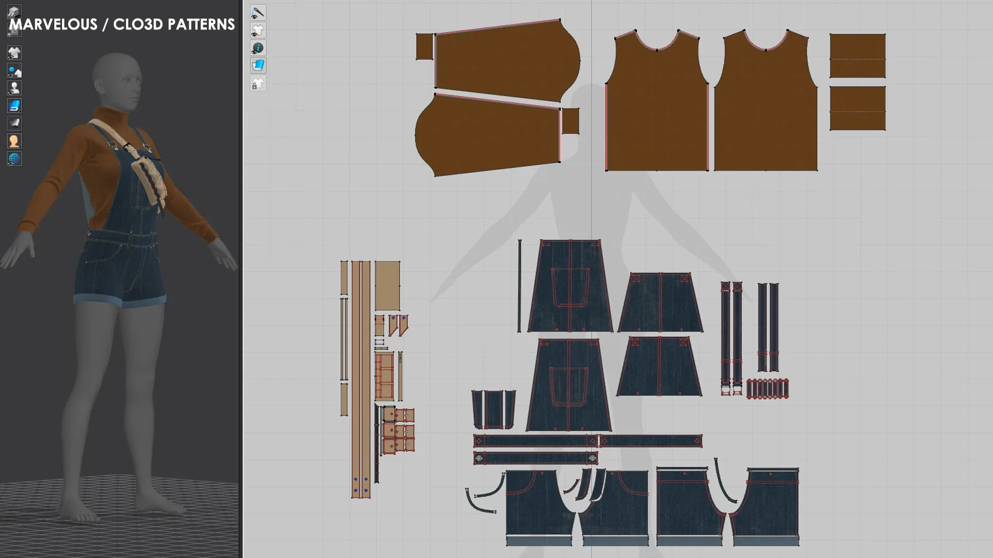Select small brown cuff square beside upper sleeve
This screenshot has height=558, width=993.
(x=425, y=47)
